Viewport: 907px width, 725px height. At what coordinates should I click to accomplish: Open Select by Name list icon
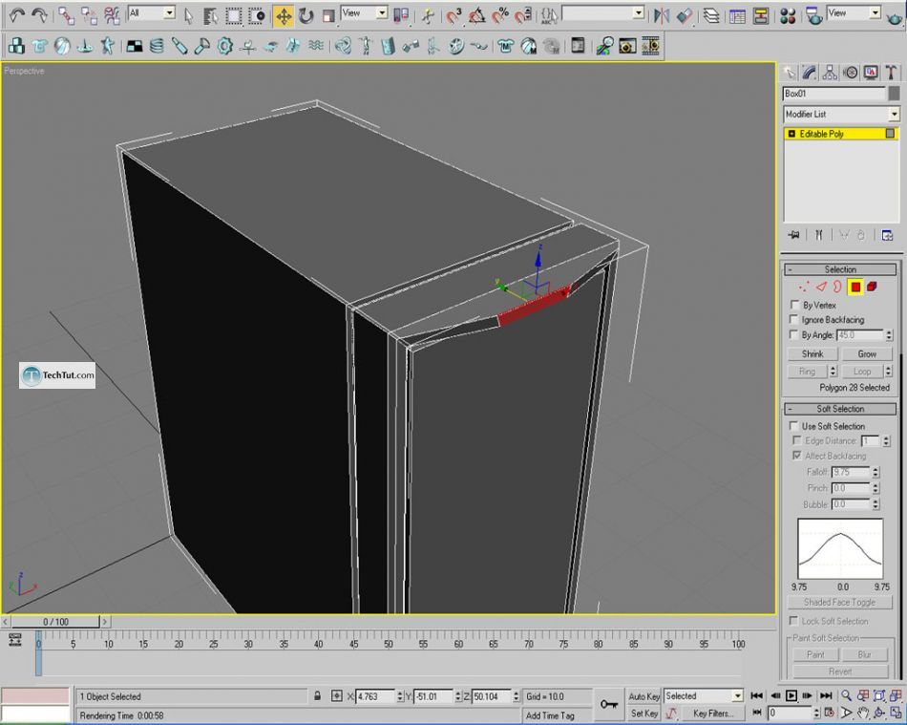pos(211,16)
